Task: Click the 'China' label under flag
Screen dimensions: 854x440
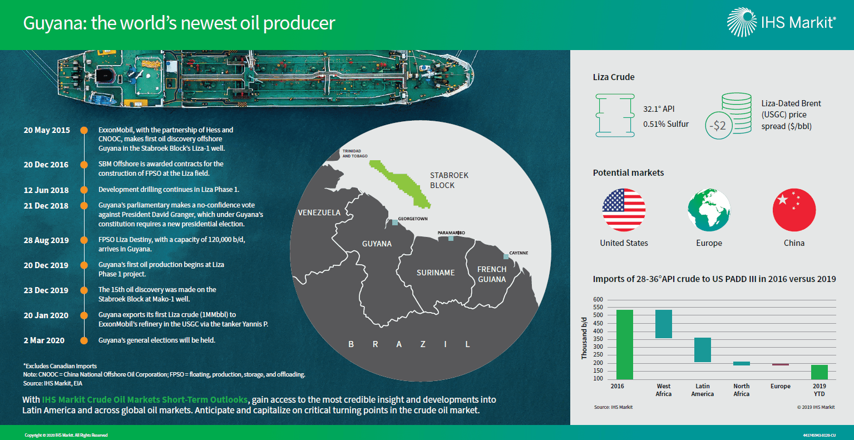Action: tap(794, 243)
